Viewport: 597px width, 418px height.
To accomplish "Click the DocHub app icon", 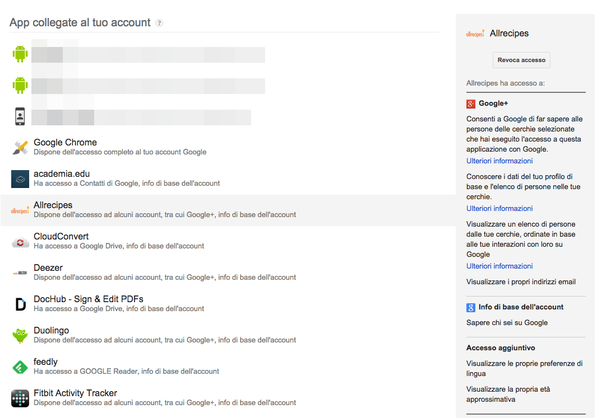I will pos(20,304).
